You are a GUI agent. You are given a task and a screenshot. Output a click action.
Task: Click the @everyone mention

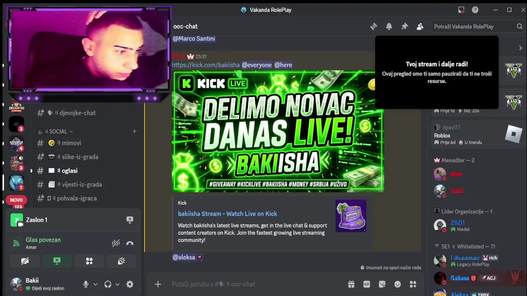[257, 65]
